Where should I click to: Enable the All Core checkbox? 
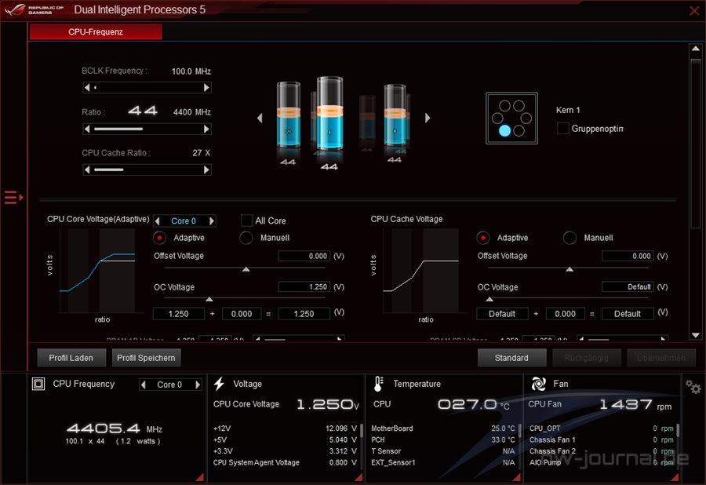pyautogui.click(x=246, y=221)
